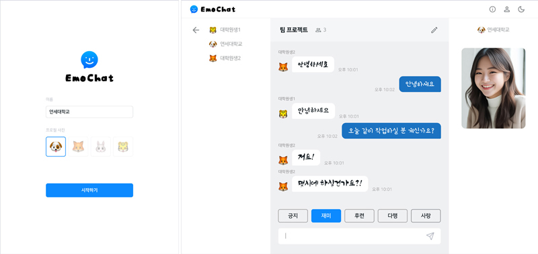Select the dog profile picture
Screen dimensions: 538x254
(x=56, y=146)
